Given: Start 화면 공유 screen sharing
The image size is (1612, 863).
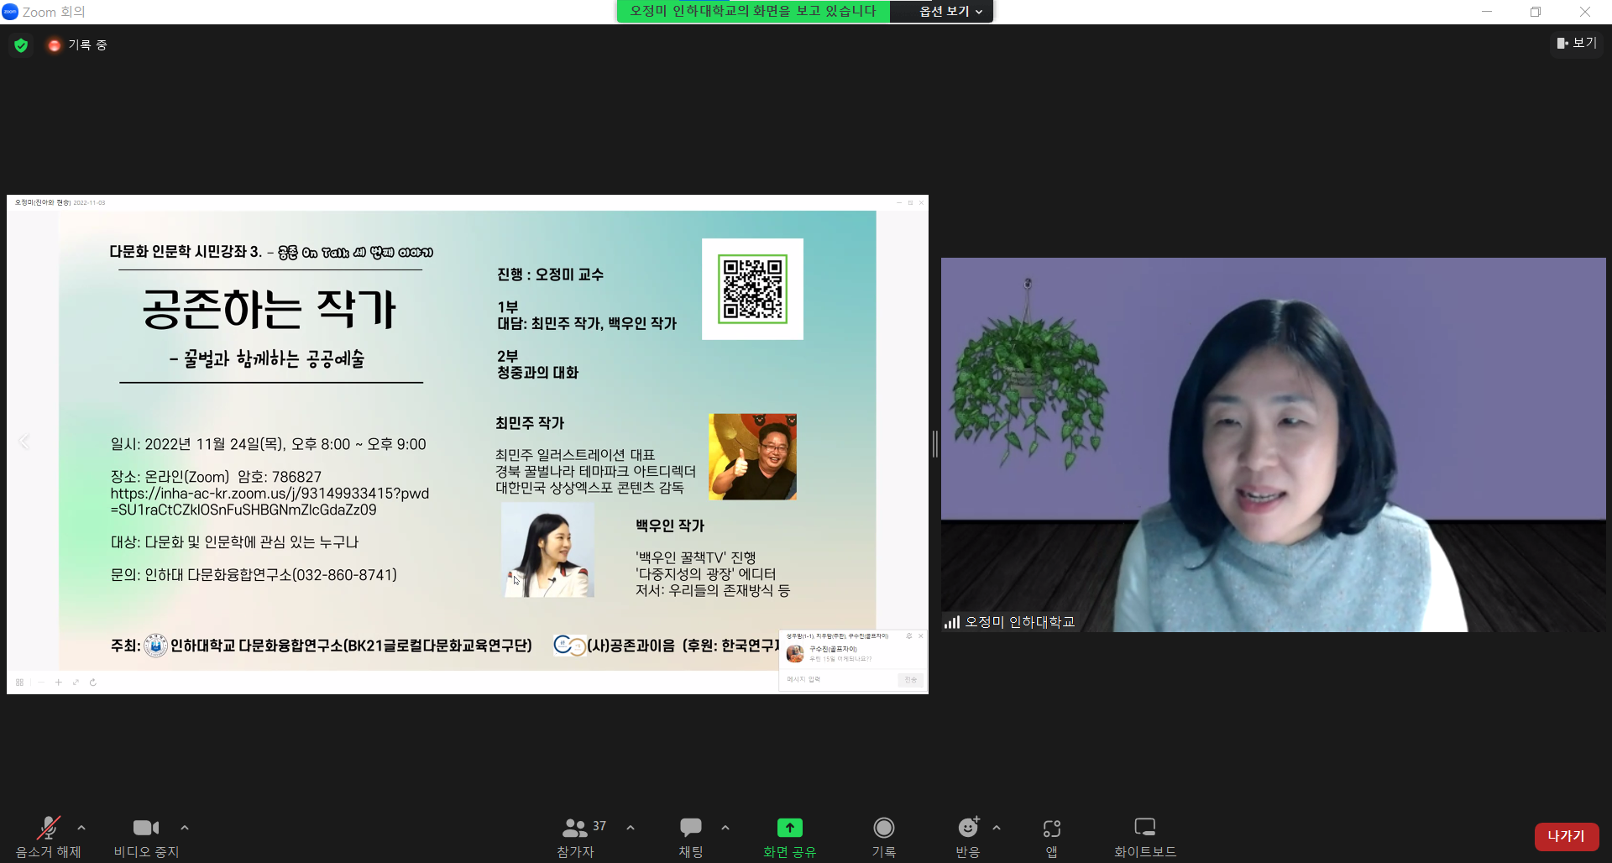Looking at the screenshot, I should click(789, 837).
